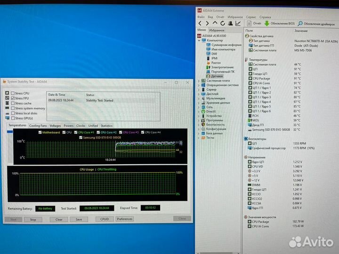Select the Разгон tree item
339x254 pixels.
point(213,63)
